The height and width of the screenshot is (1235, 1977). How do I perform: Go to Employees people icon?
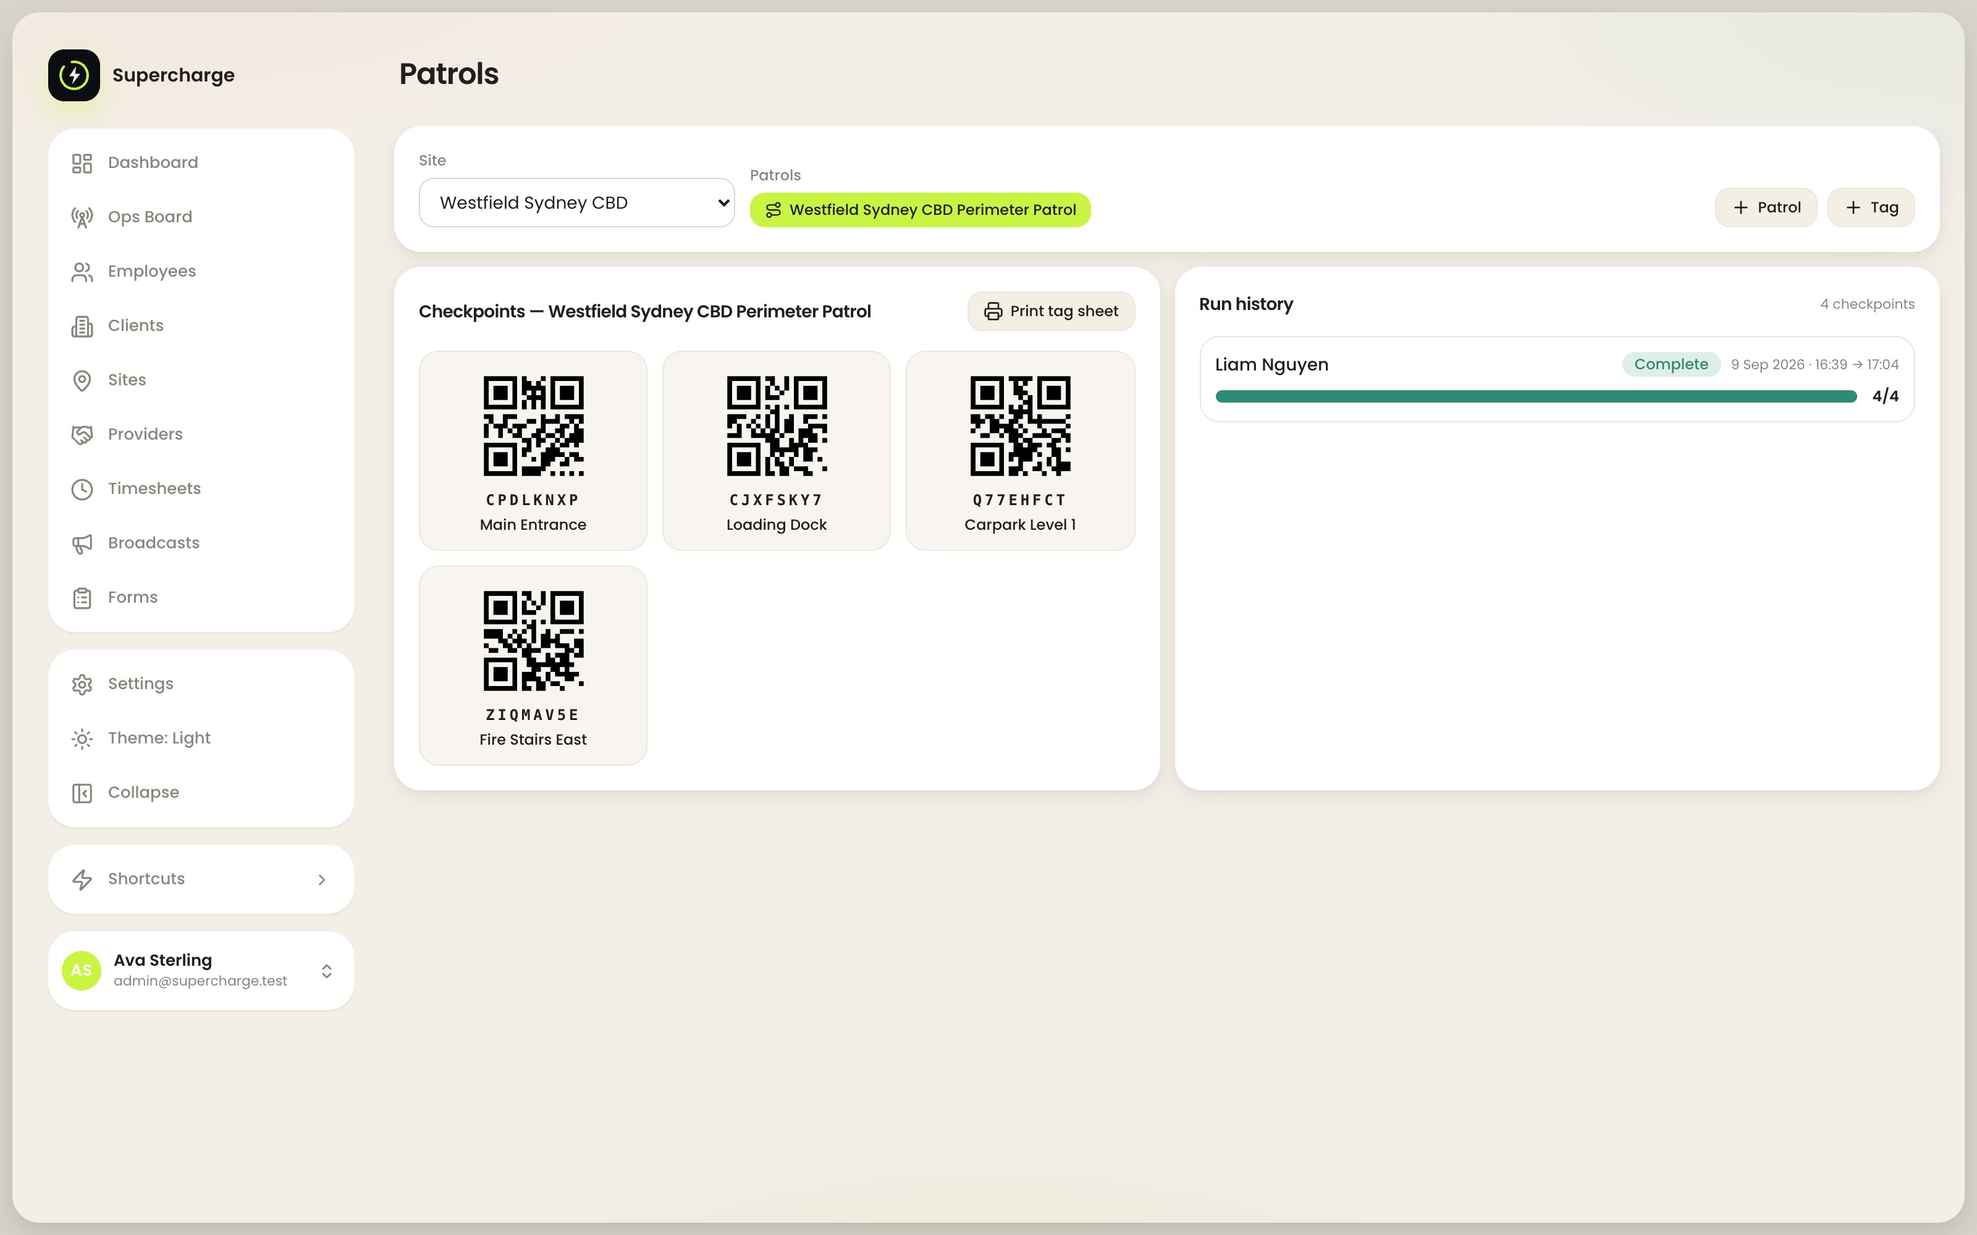pyautogui.click(x=82, y=272)
